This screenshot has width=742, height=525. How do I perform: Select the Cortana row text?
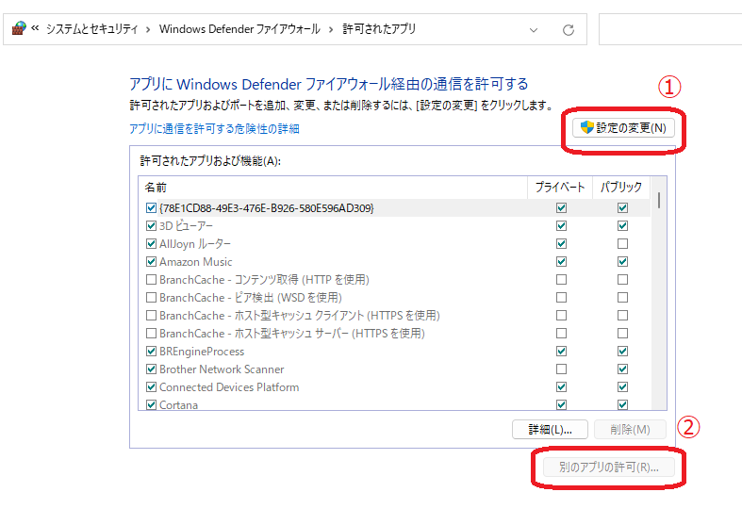pos(178,405)
